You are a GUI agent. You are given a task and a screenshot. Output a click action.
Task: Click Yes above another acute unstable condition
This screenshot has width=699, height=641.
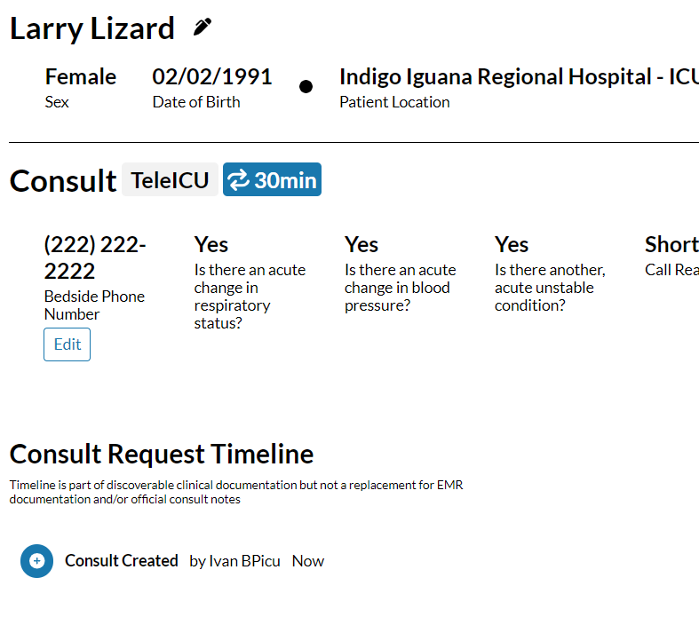[x=512, y=244]
